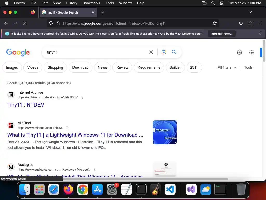Open Control Center in menu bar

(x=221, y=3)
